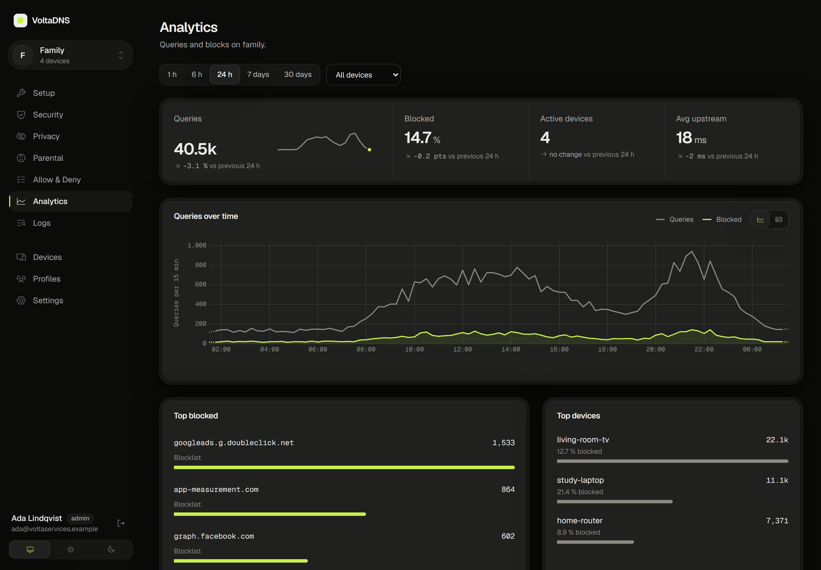Click the sign-out icon next to Ada Lindqvist
Viewport: 821px width, 570px height.
pyautogui.click(x=121, y=523)
